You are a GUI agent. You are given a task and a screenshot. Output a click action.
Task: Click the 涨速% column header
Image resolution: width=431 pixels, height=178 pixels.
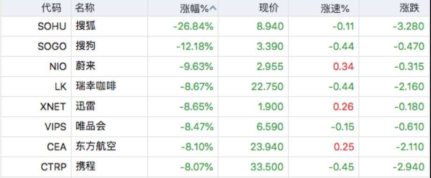click(335, 8)
